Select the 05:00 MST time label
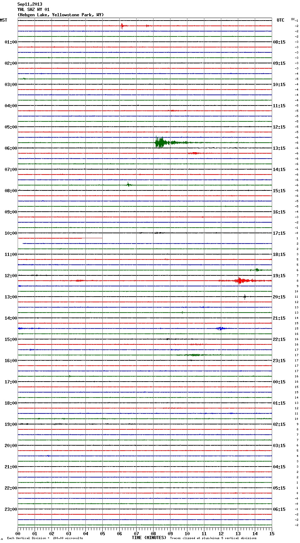300x543 pixels. click(11, 127)
